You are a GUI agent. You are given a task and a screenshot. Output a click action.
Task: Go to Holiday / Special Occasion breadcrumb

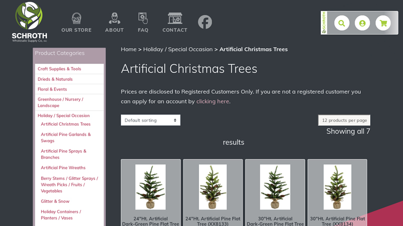(178, 49)
